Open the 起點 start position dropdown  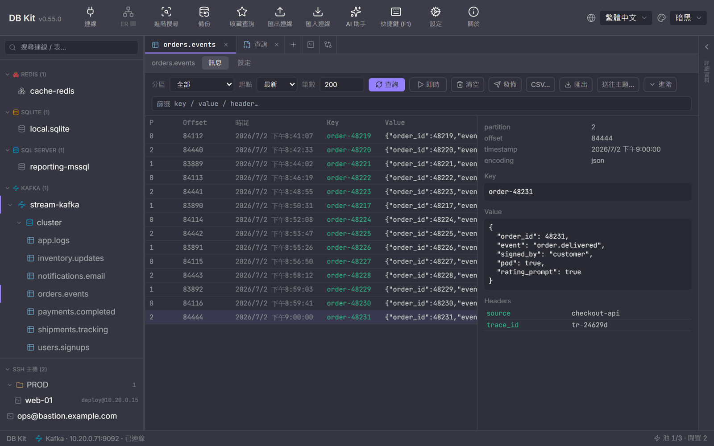(x=277, y=84)
